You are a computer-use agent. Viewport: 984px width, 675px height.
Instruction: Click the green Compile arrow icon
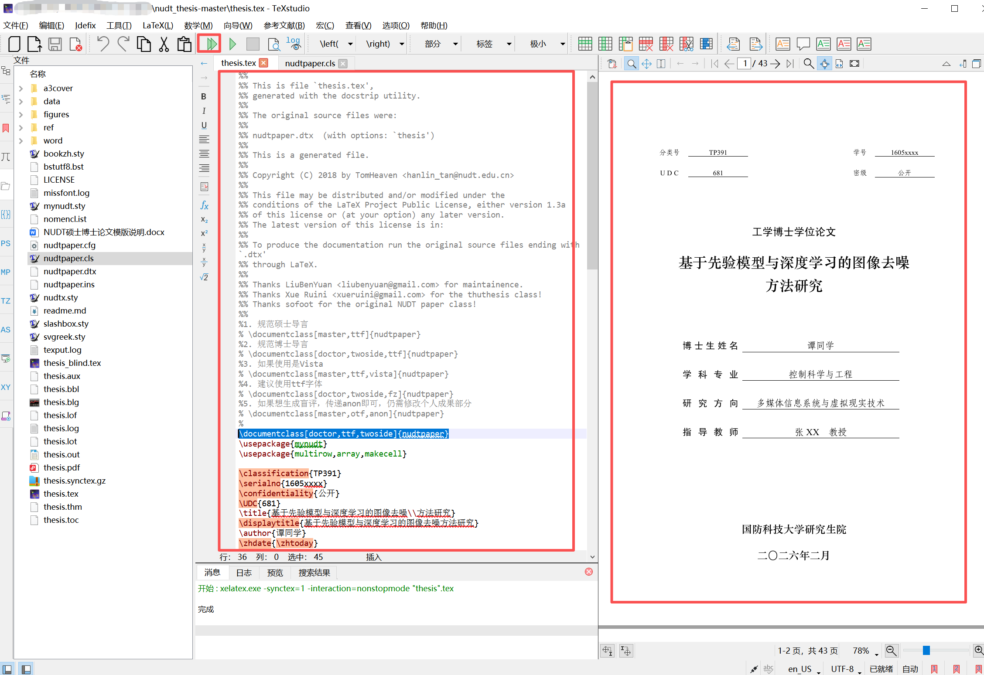pos(232,44)
